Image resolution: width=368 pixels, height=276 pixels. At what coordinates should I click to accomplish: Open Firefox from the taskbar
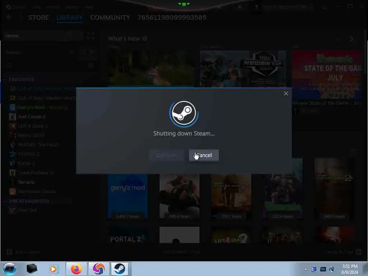tap(77, 269)
